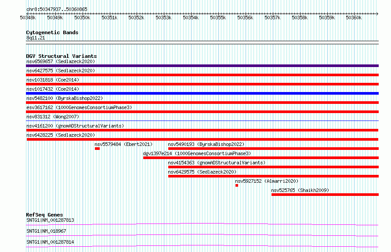The height and width of the screenshot is (252, 391).
Task: Click dgv1397e214 (1000GenomesConsortiumPhase3) label
Action: (x=197, y=153)
